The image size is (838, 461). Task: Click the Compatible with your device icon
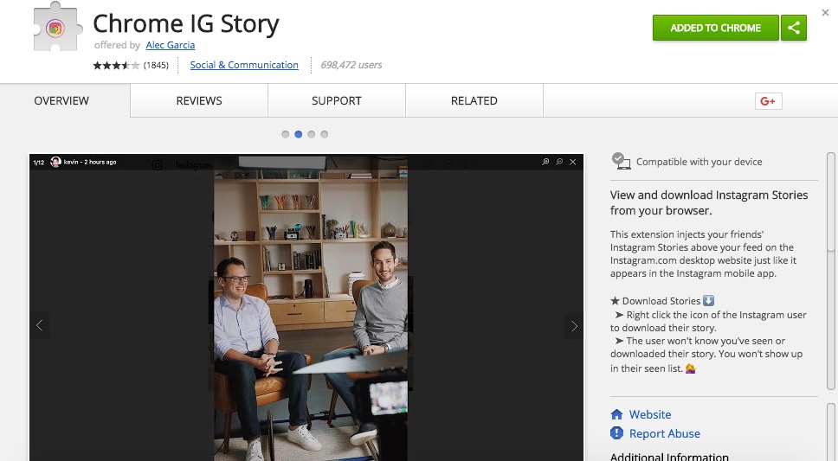[x=621, y=161]
